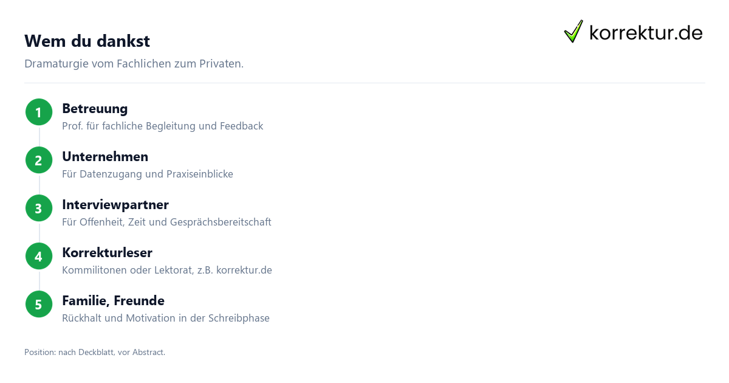Select the Betreuung heading
This screenshot has width=729, height=383.
[95, 109]
